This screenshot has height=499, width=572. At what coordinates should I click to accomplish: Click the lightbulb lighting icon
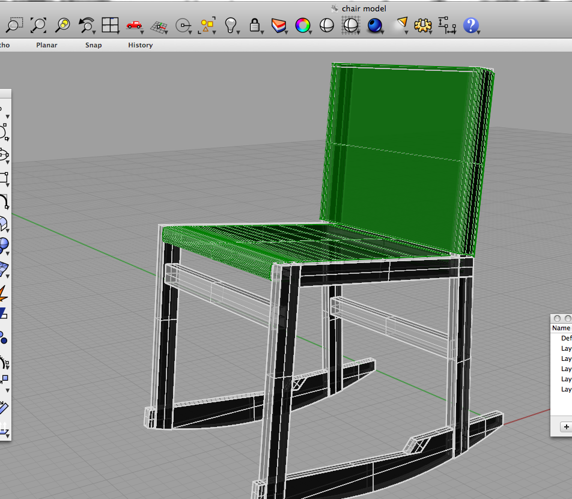coord(232,25)
